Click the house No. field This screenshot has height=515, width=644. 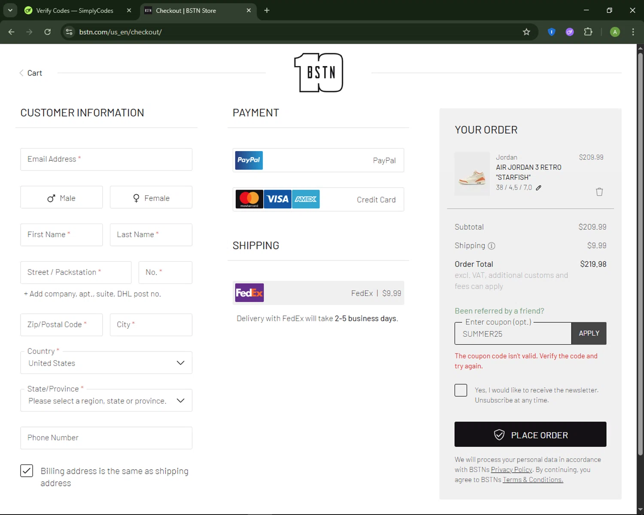165,273
